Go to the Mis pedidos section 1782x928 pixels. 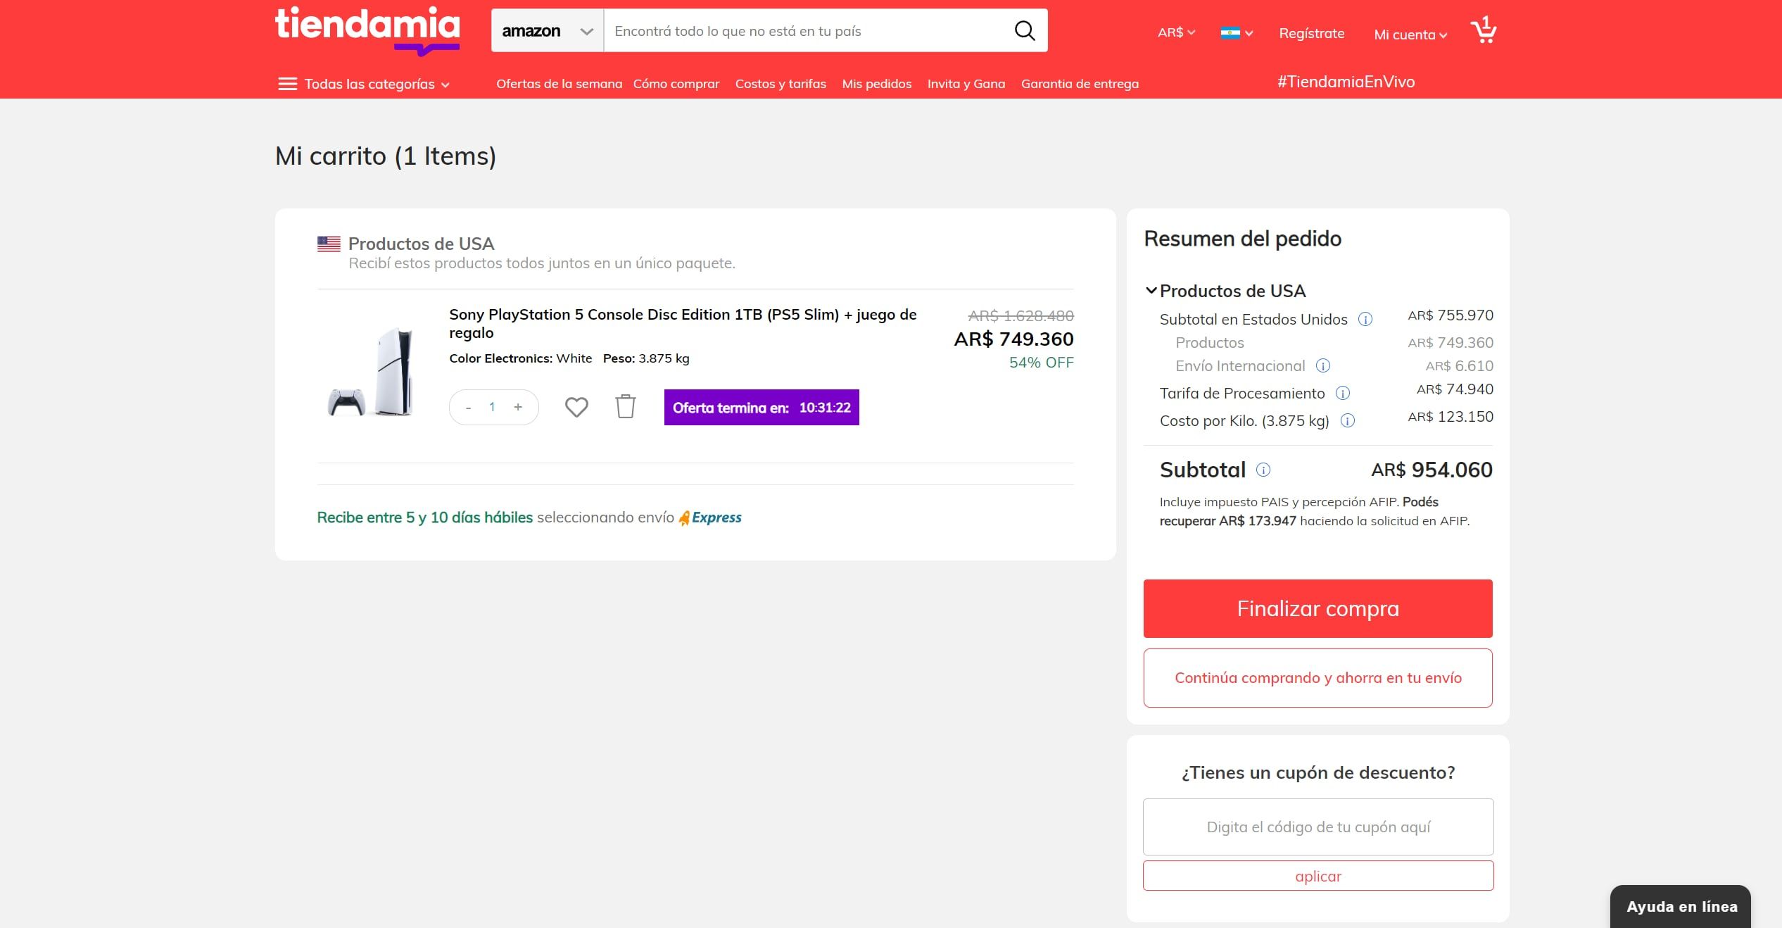click(876, 83)
